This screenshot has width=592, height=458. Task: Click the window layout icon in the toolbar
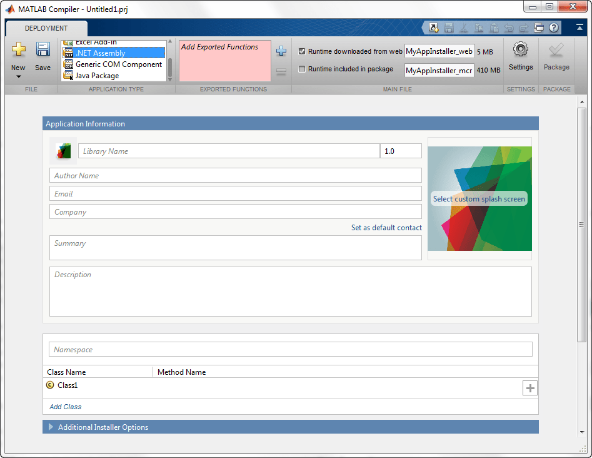click(x=538, y=28)
